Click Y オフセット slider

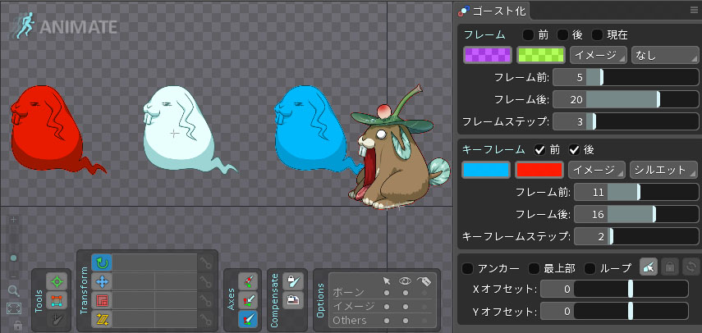click(x=614, y=311)
